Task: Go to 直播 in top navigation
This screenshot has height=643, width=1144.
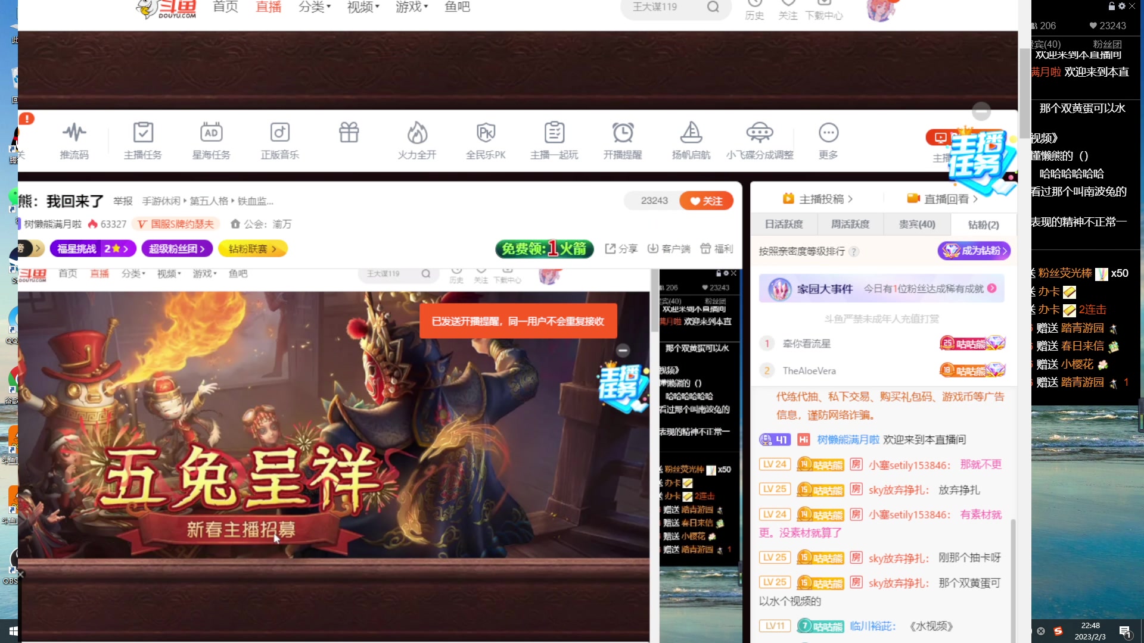Action: coord(268,7)
